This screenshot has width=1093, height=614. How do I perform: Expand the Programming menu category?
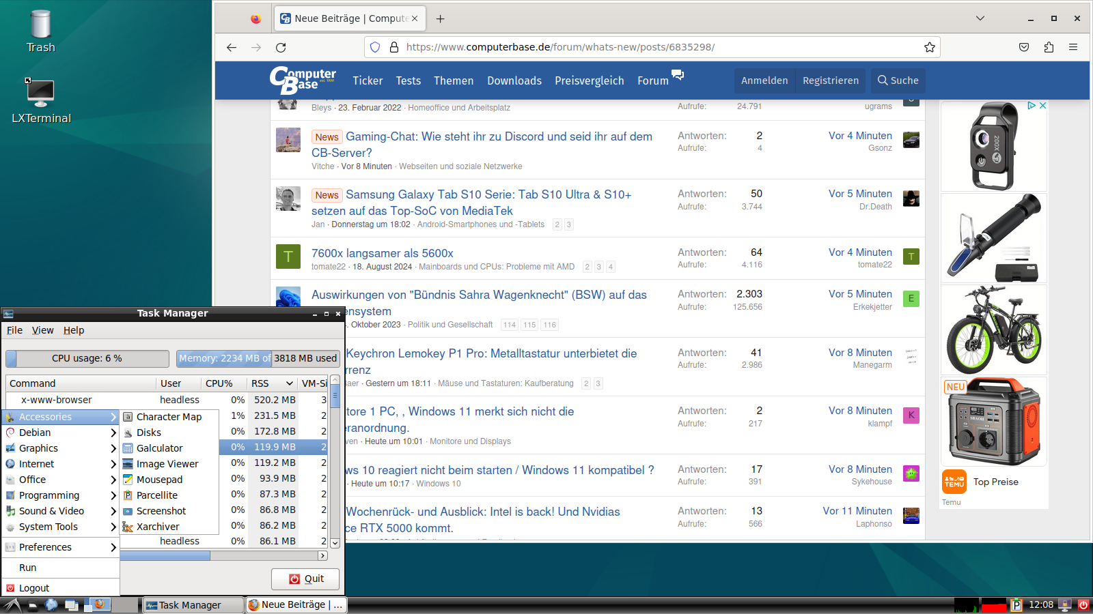(x=61, y=495)
